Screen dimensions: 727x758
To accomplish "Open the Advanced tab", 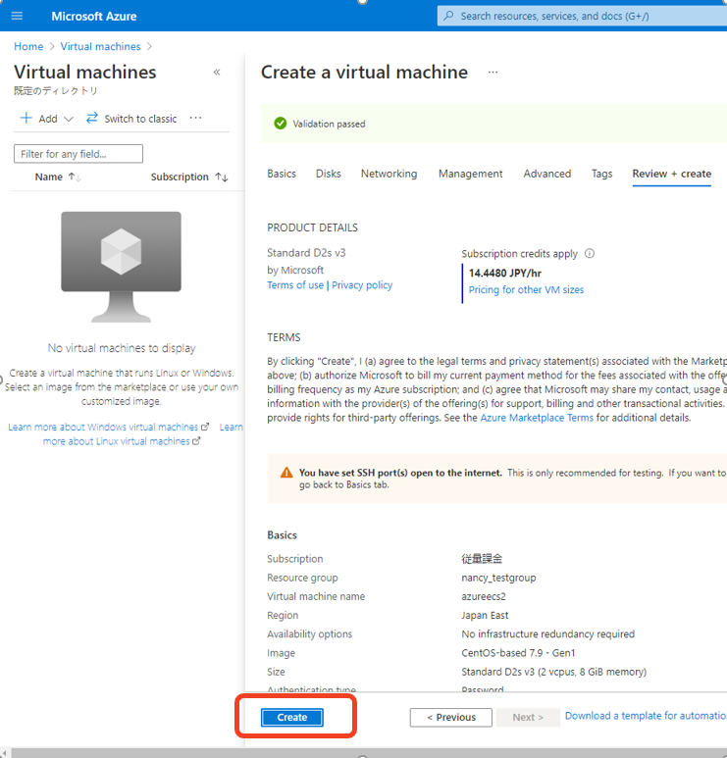I will coord(547,174).
